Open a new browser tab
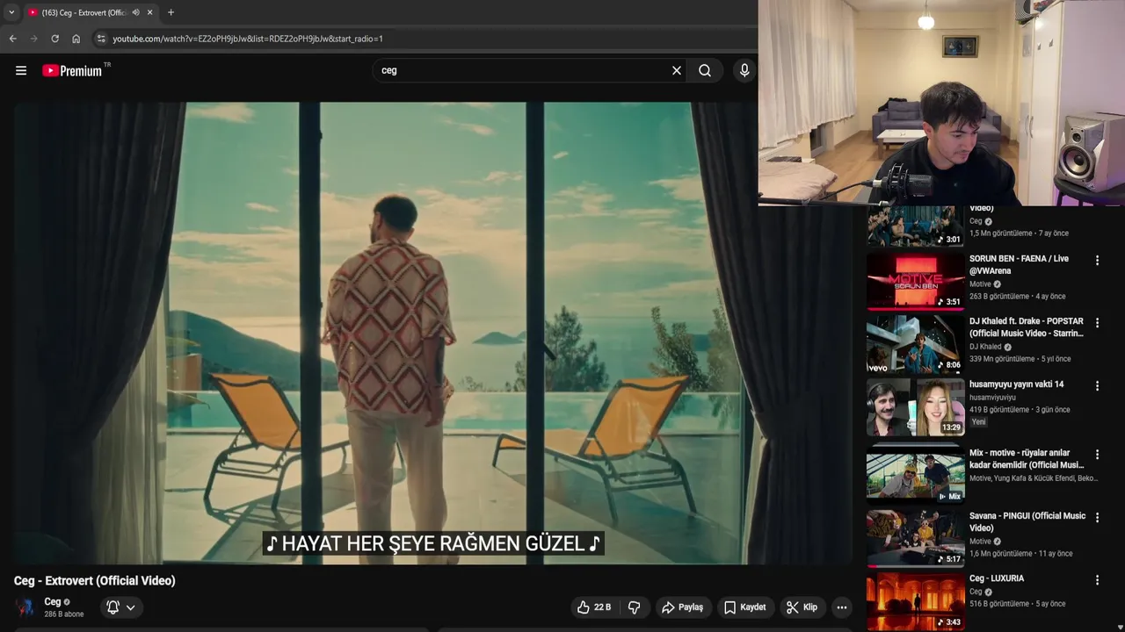Viewport: 1125px width, 632px height. coord(171,12)
